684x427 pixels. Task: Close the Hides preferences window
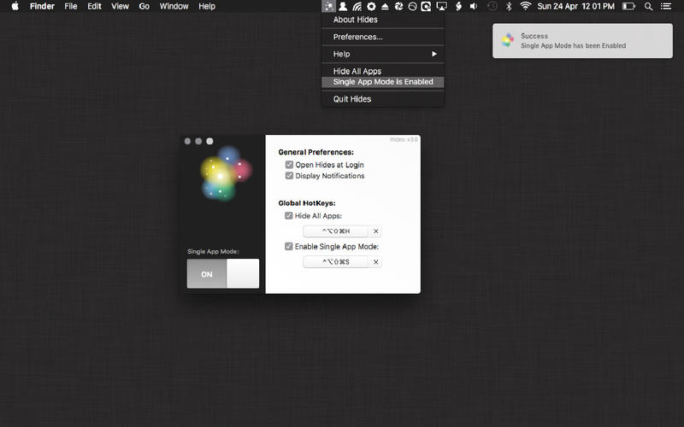pos(187,141)
